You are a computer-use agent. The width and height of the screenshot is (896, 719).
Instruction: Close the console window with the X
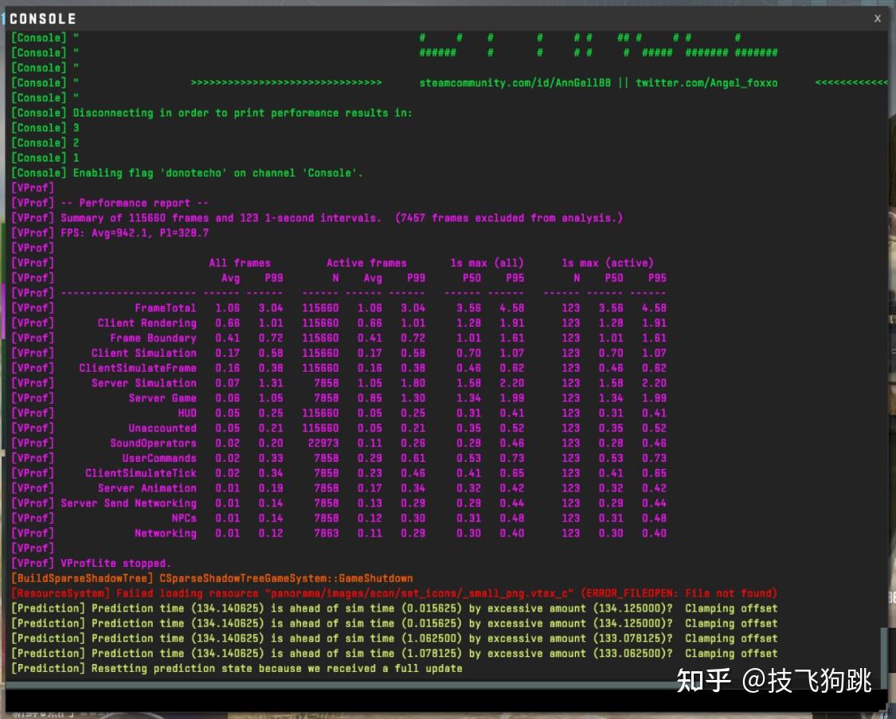point(877,18)
